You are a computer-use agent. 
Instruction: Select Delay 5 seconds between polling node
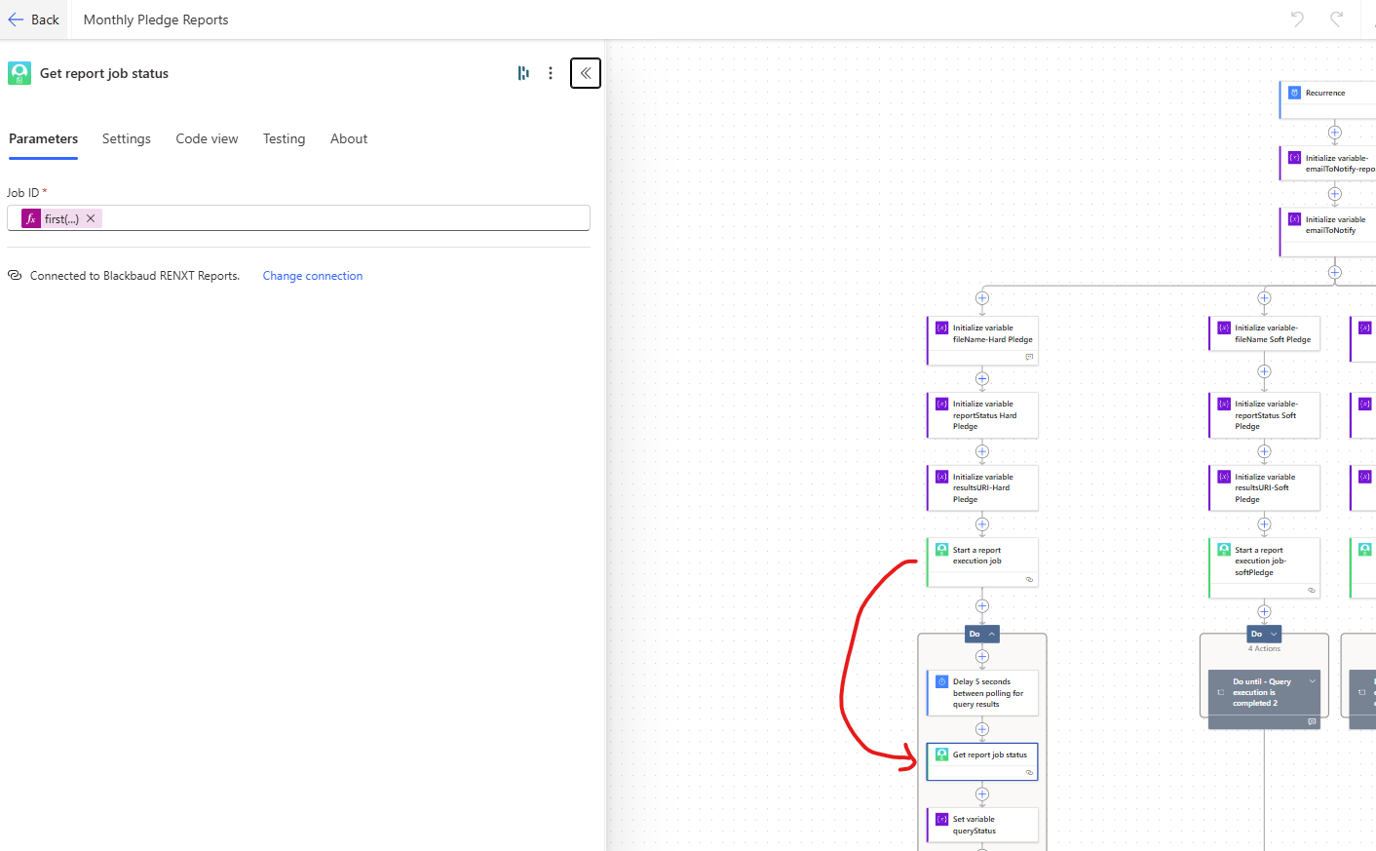(982, 692)
